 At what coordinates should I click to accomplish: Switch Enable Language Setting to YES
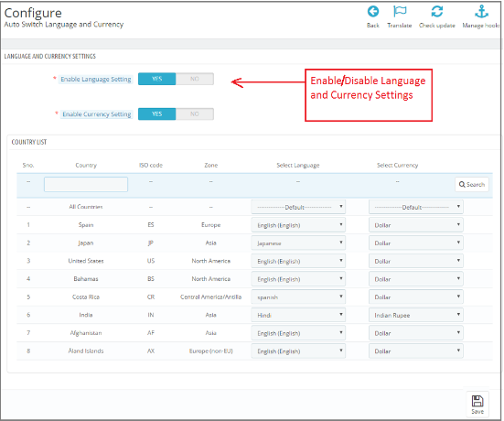[x=156, y=79]
